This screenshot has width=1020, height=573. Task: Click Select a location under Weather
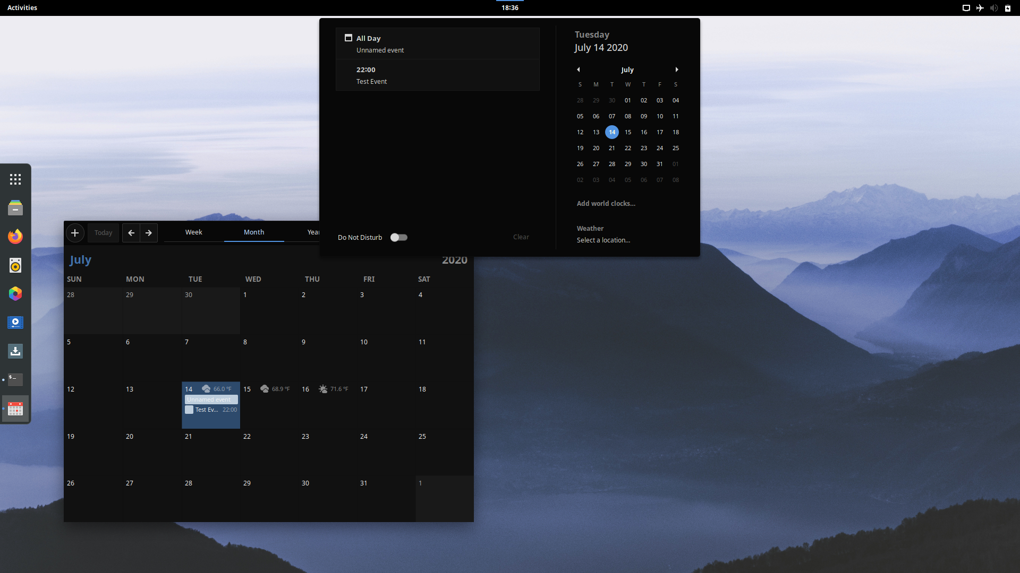[x=603, y=240]
